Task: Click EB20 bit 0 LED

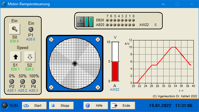Action: pos(133,20)
